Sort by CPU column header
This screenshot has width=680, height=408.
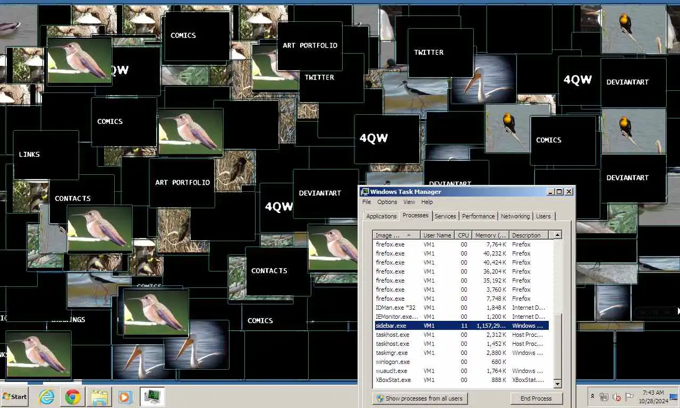coord(463,235)
